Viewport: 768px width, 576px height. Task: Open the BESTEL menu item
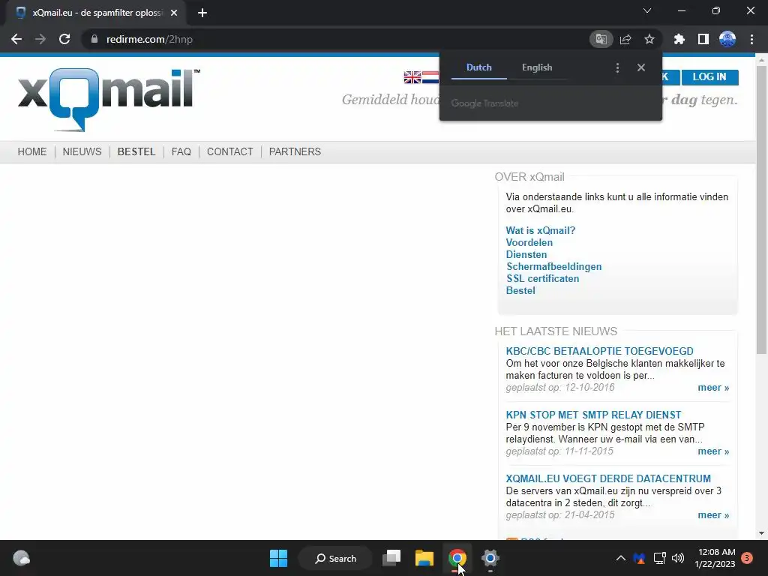click(x=136, y=151)
